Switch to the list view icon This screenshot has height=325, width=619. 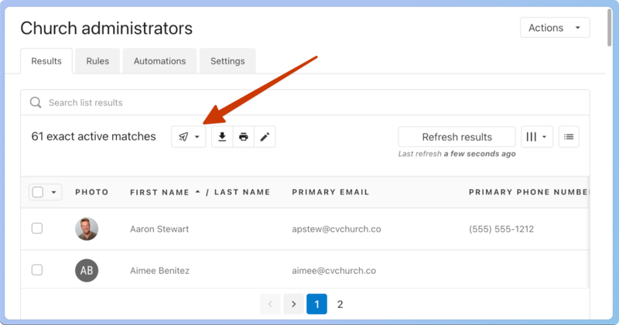569,137
